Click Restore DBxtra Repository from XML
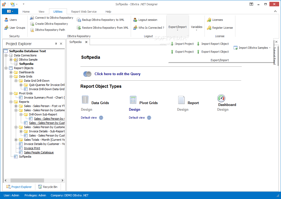 pyautogui.click(x=103, y=28)
